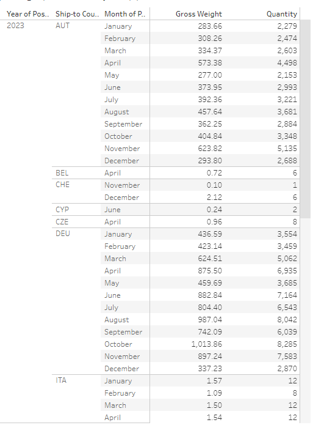Select the 1,013.86 gross weight cell
This screenshot has height=425, width=313.
click(207, 344)
